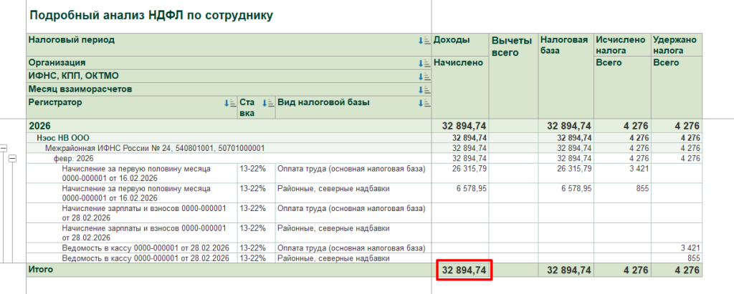The width and height of the screenshot is (734, 294).
Task: Collapse the Межрайонная ИФНС group level
Action: [x=4, y=148]
